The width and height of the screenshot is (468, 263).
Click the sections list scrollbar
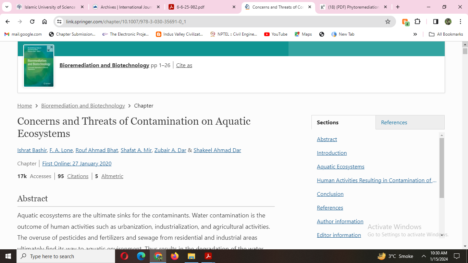[442, 168]
